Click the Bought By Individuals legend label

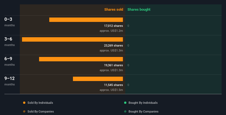143,103
